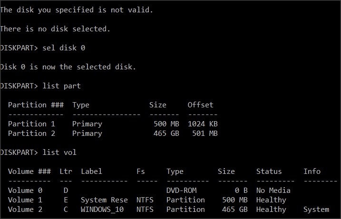Click the 'sel disk 0' command text
The width and height of the screenshot is (341, 219).
pos(64,48)
